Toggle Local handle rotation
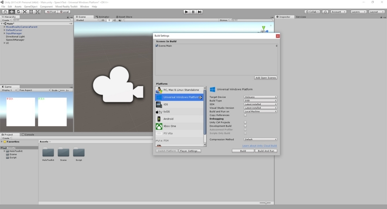The height and width of the screenshot is (209, 387). click(x=64, y=12)
